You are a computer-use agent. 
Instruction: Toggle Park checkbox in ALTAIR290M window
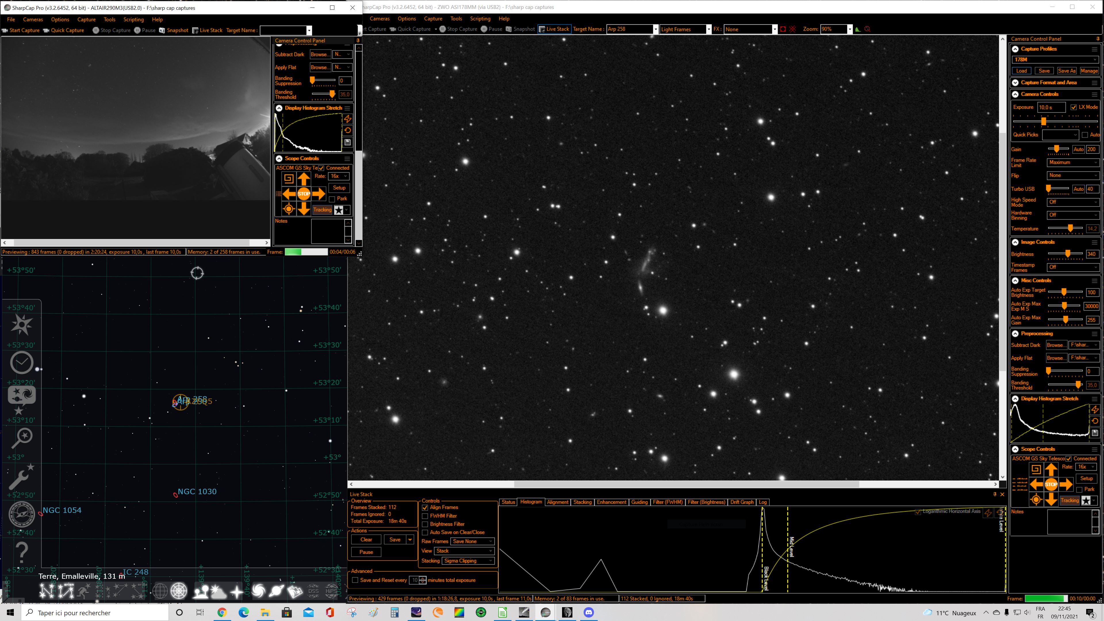point(332,199)
